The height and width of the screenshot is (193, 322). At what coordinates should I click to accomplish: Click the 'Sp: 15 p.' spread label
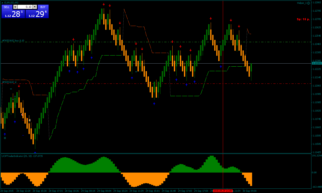pyautogui.click(x=303, y=19)
